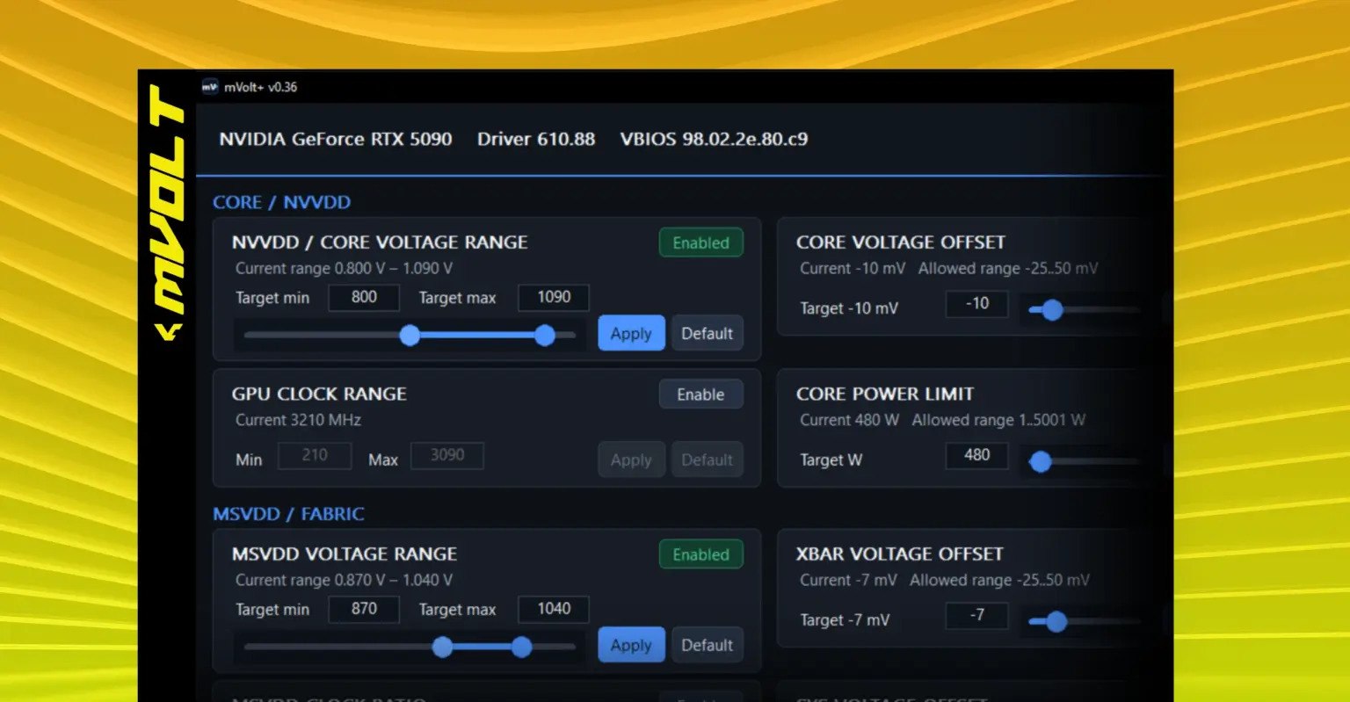Toggle the GPU Clock Range Enable button
This screenshot has height=702, width=1350.
click(x=701, y=394)
